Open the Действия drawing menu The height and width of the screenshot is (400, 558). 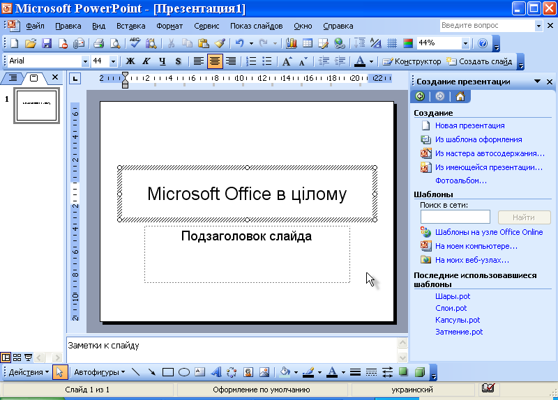29,372
